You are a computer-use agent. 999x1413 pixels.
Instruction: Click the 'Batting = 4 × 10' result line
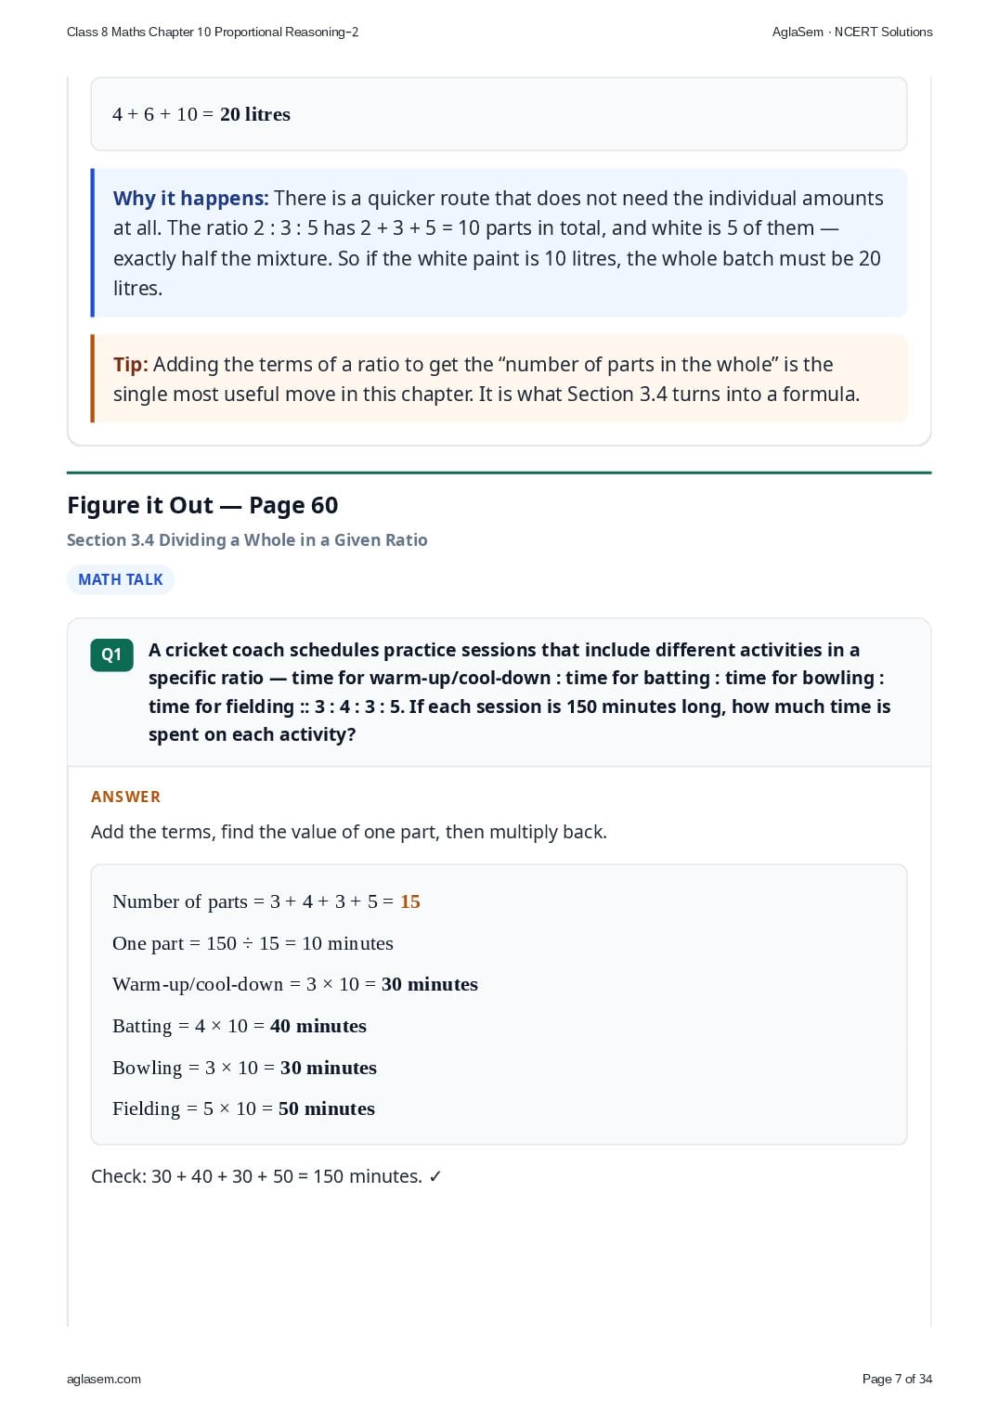click(240, 1026)
